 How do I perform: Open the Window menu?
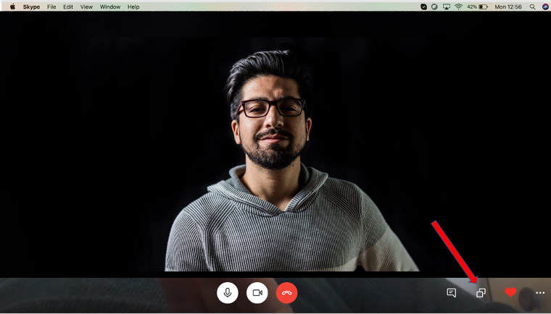coord(110,7)
